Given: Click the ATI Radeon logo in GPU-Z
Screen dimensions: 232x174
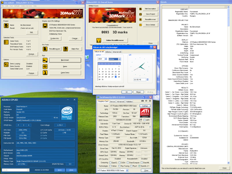Looking at the screenshot, I should [x=145, y=113].
